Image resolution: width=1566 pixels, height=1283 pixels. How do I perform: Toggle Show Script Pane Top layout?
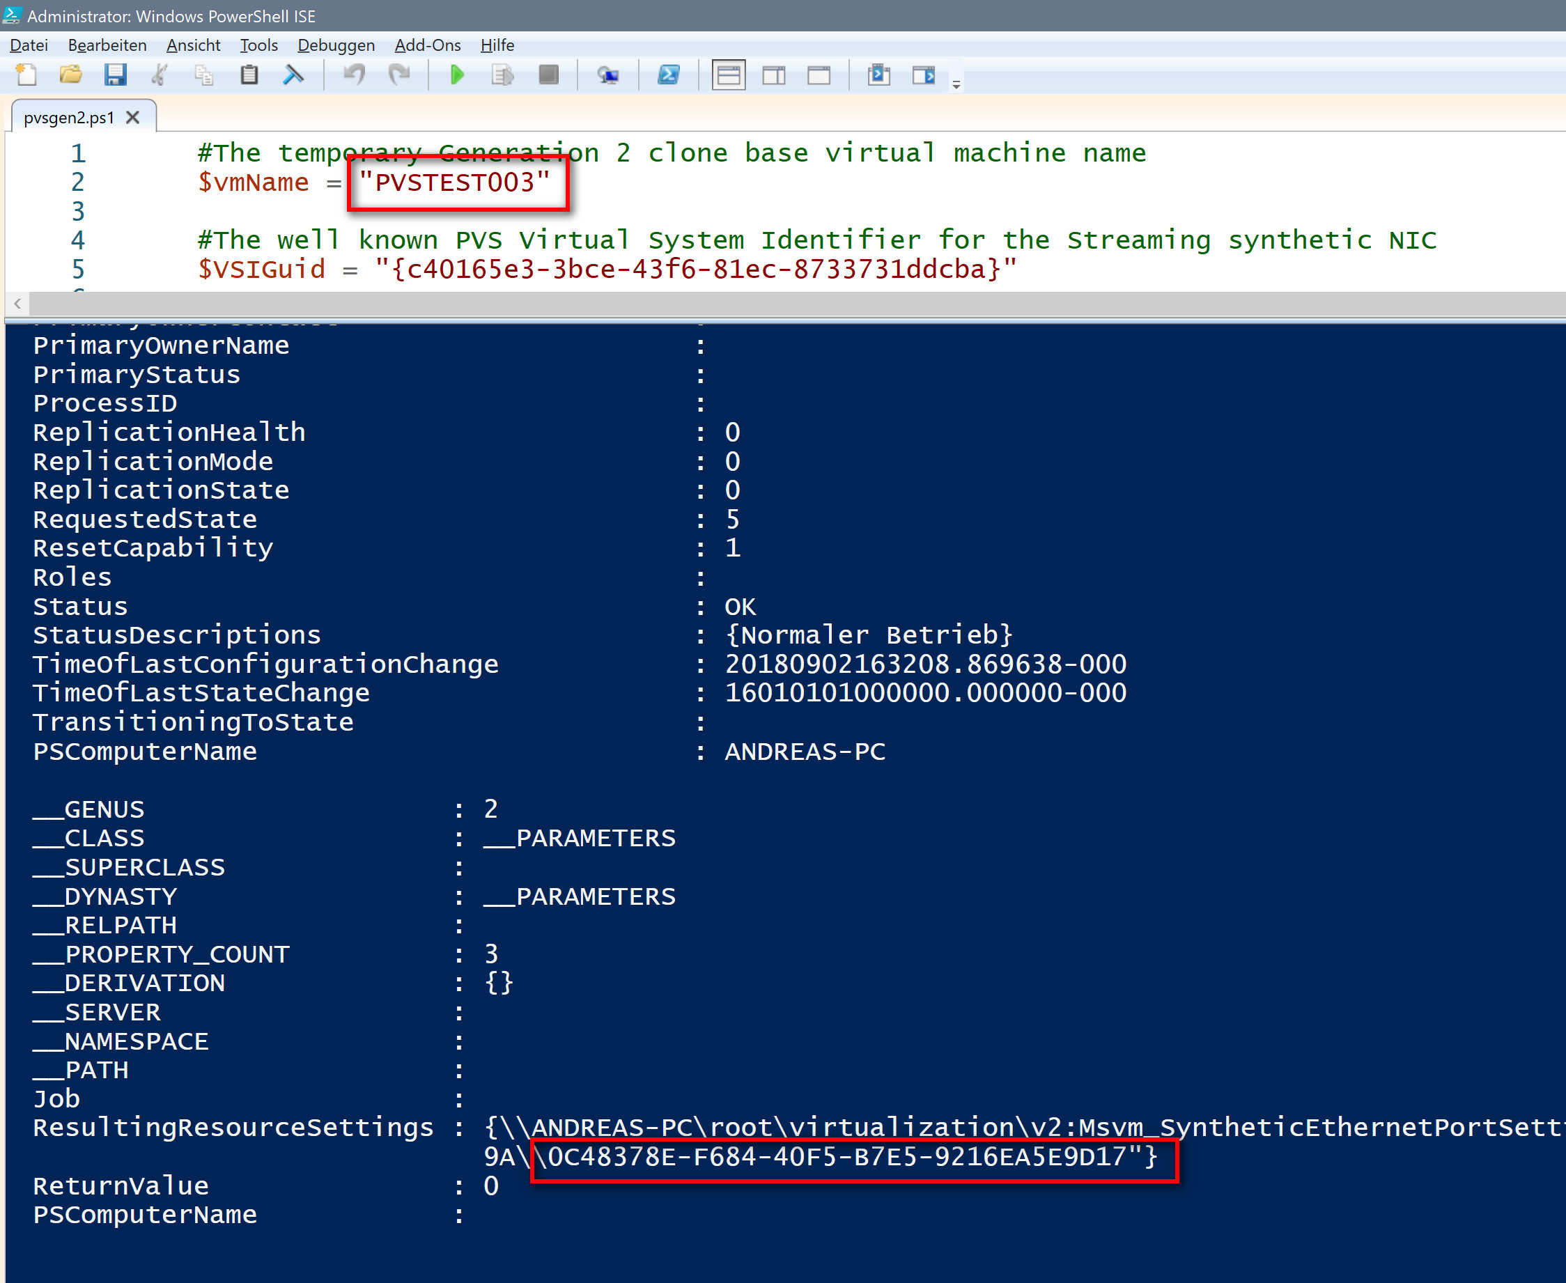(729, 75)
